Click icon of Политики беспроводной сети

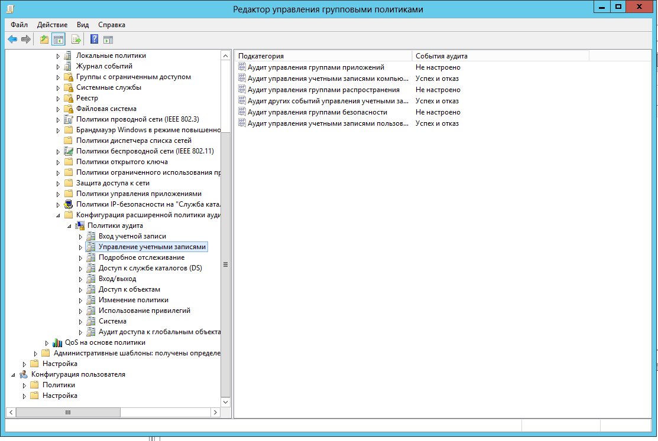pos(69,151)
